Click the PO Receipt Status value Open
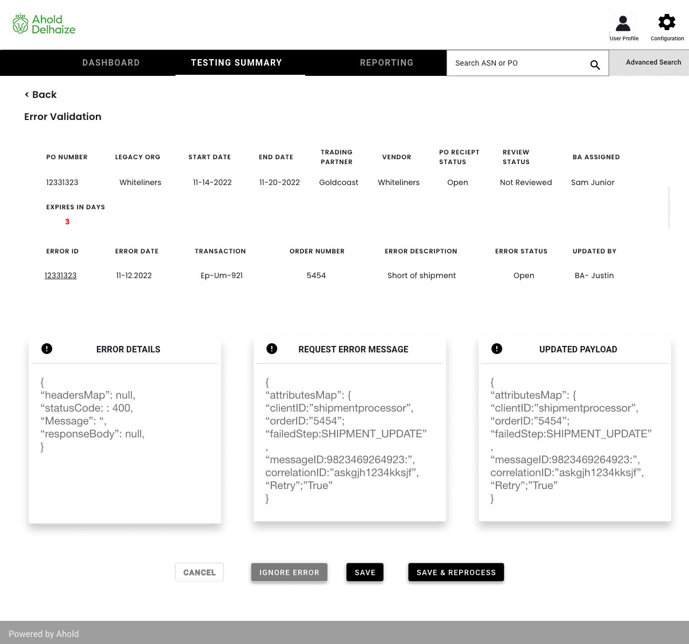This screenshot has width=689, height=644. tap(458, 182)
